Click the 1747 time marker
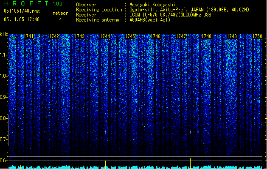 click(x=181, y=36)
